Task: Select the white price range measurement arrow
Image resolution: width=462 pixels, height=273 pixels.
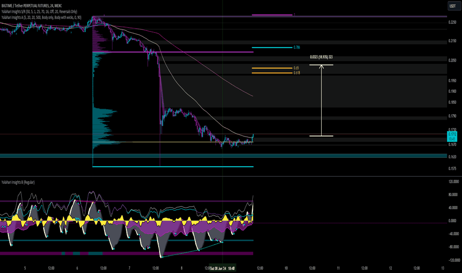Action: [x=321, y=100]
